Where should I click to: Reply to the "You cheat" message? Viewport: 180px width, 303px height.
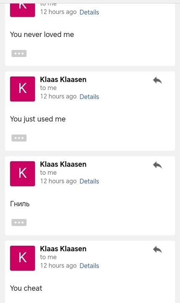coord(157,250)
